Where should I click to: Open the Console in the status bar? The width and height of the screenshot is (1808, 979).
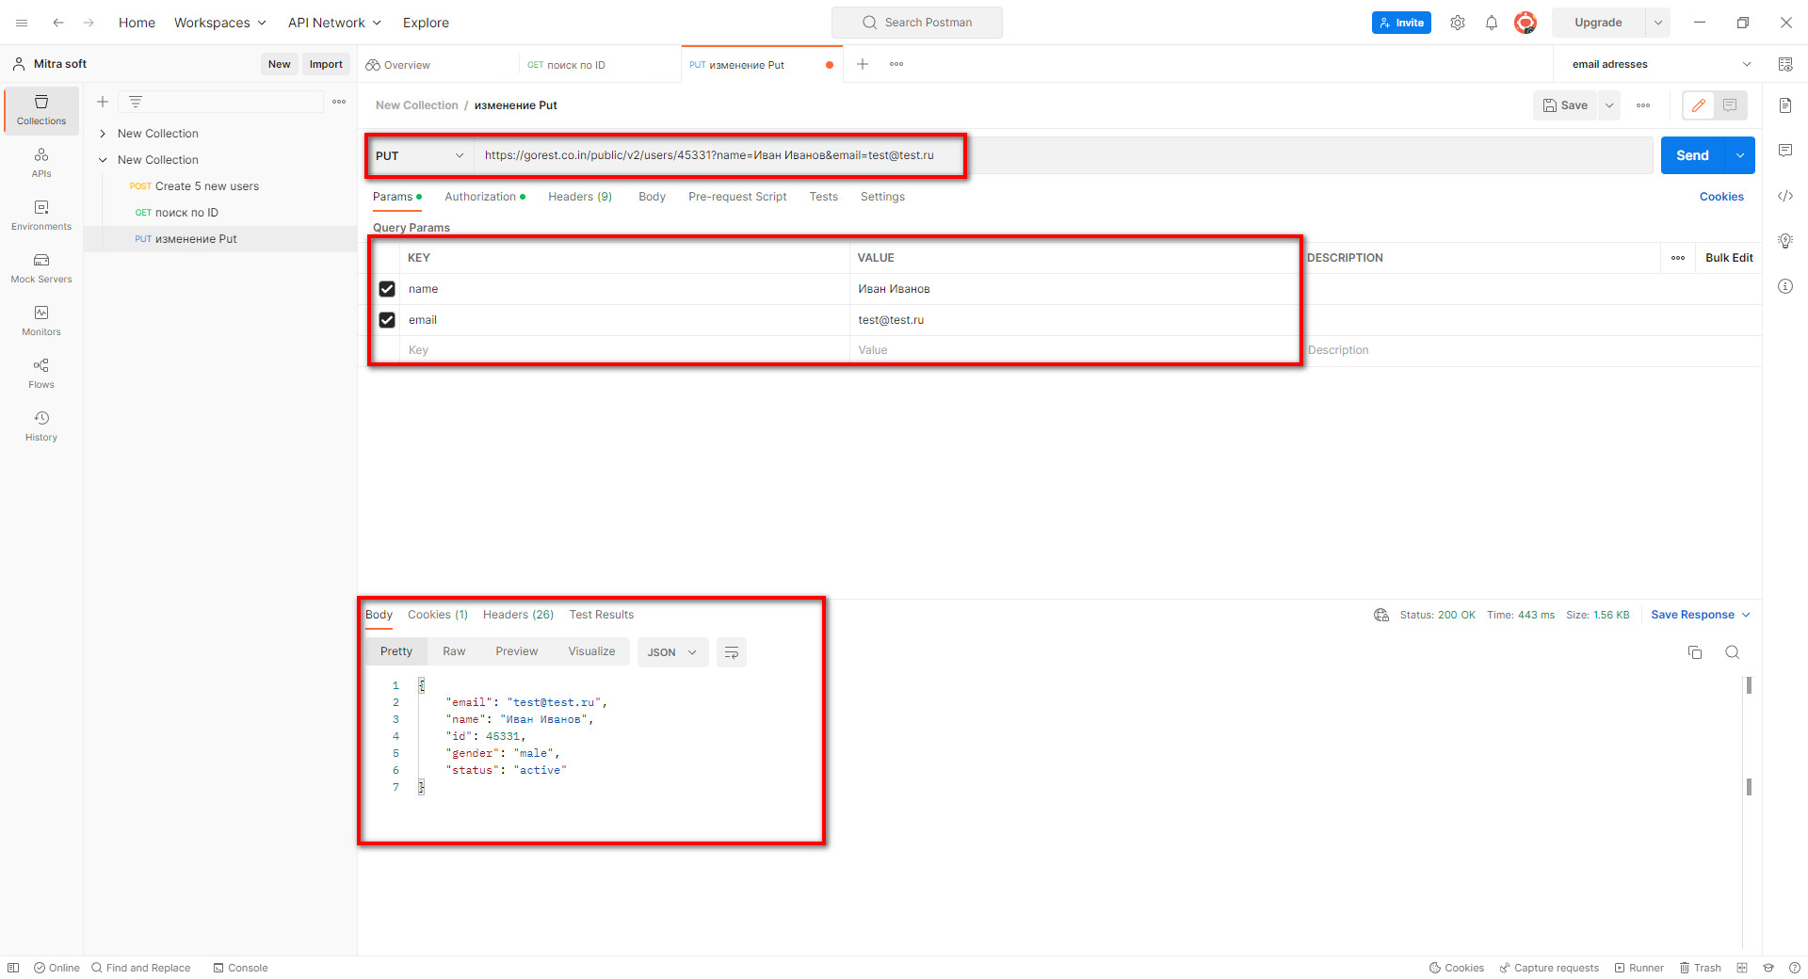tap(240, 968)
